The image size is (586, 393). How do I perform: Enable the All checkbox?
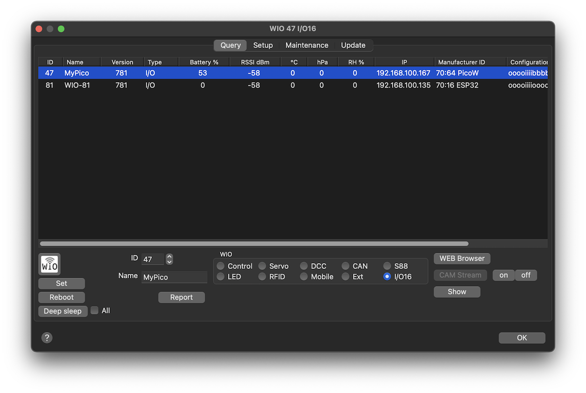click(x=95, y=310)
